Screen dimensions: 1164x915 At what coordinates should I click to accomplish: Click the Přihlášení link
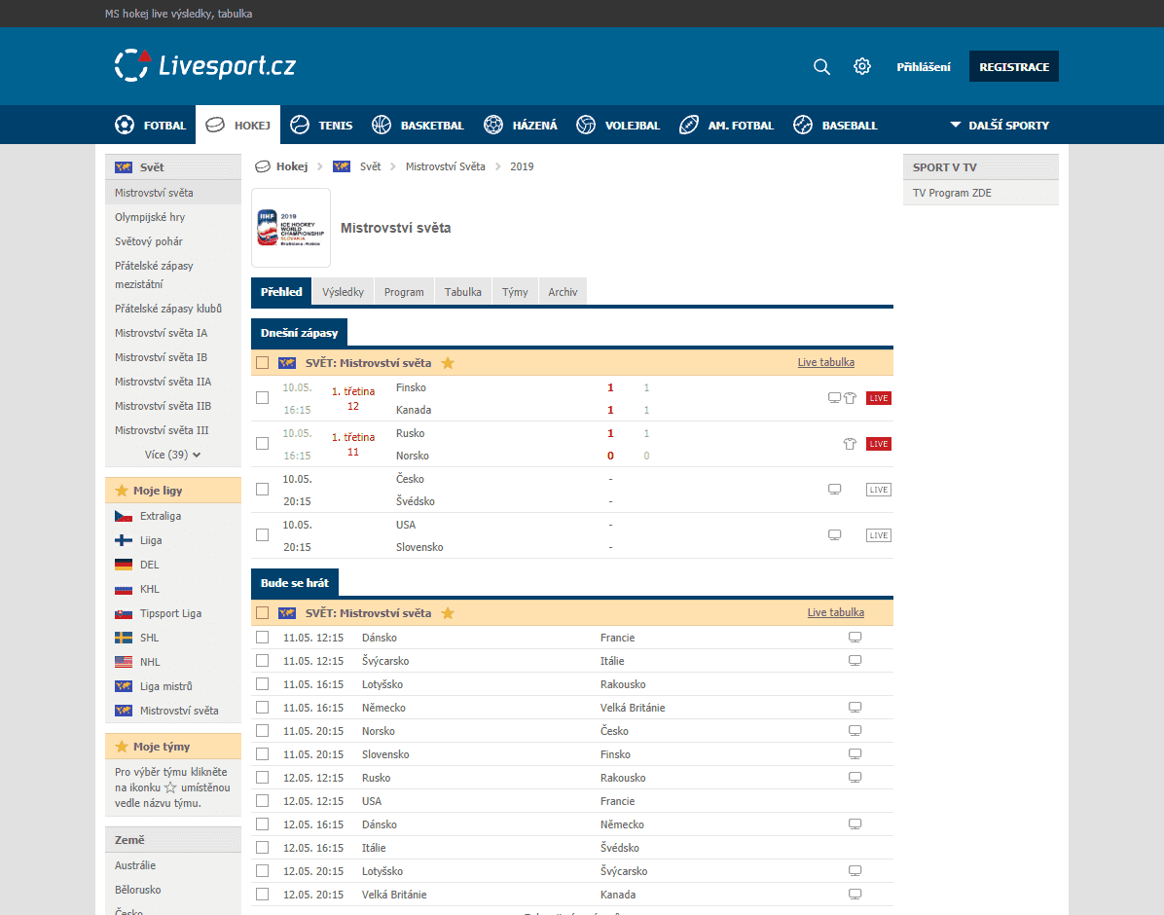click(x=924, y=67)
